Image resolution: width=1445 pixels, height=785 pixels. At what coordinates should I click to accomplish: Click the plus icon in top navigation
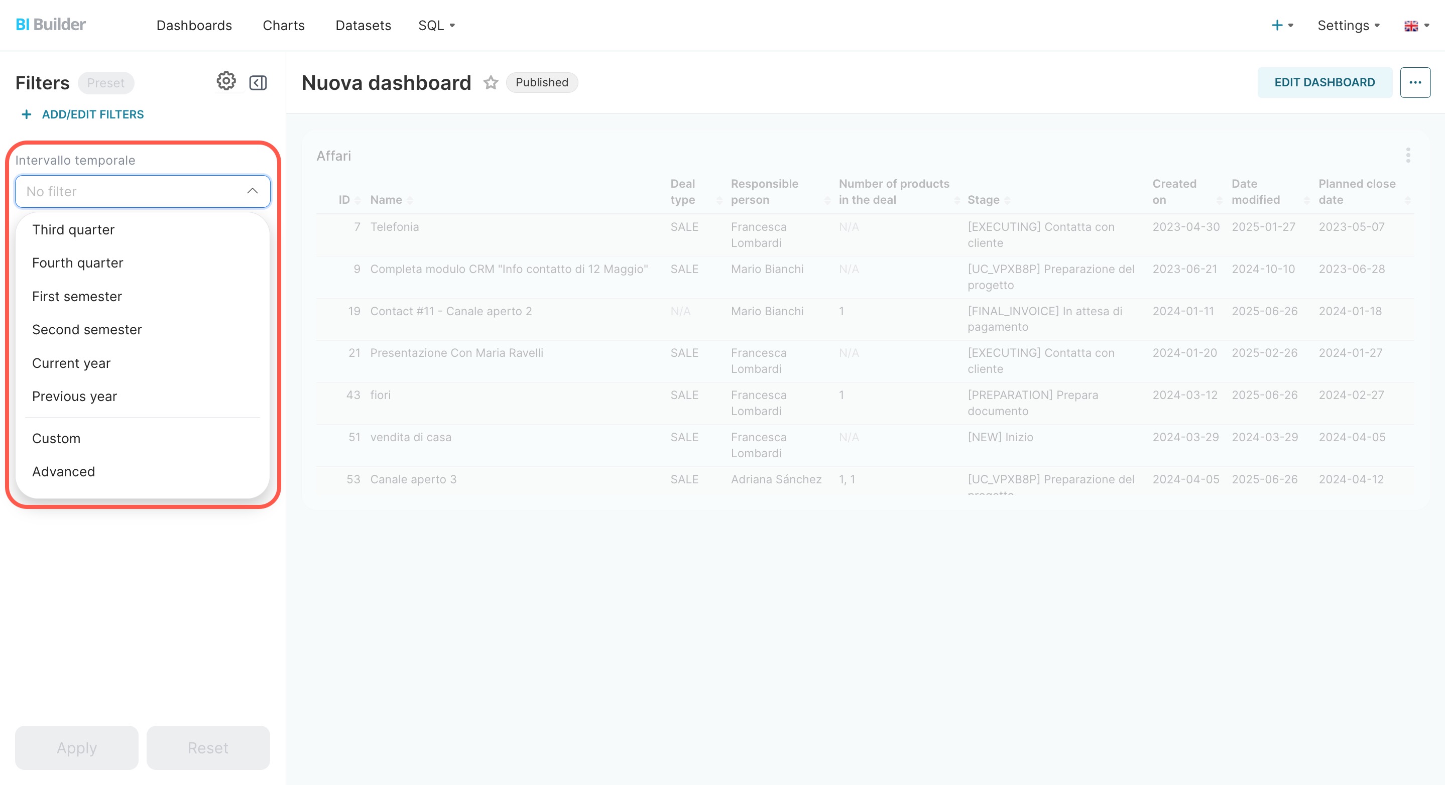pyautogui.click(x=1277, y=25)
